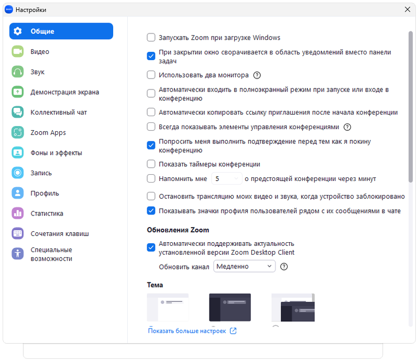Open the Статистика tab
The image size is (419, 362).
(61, 213)
